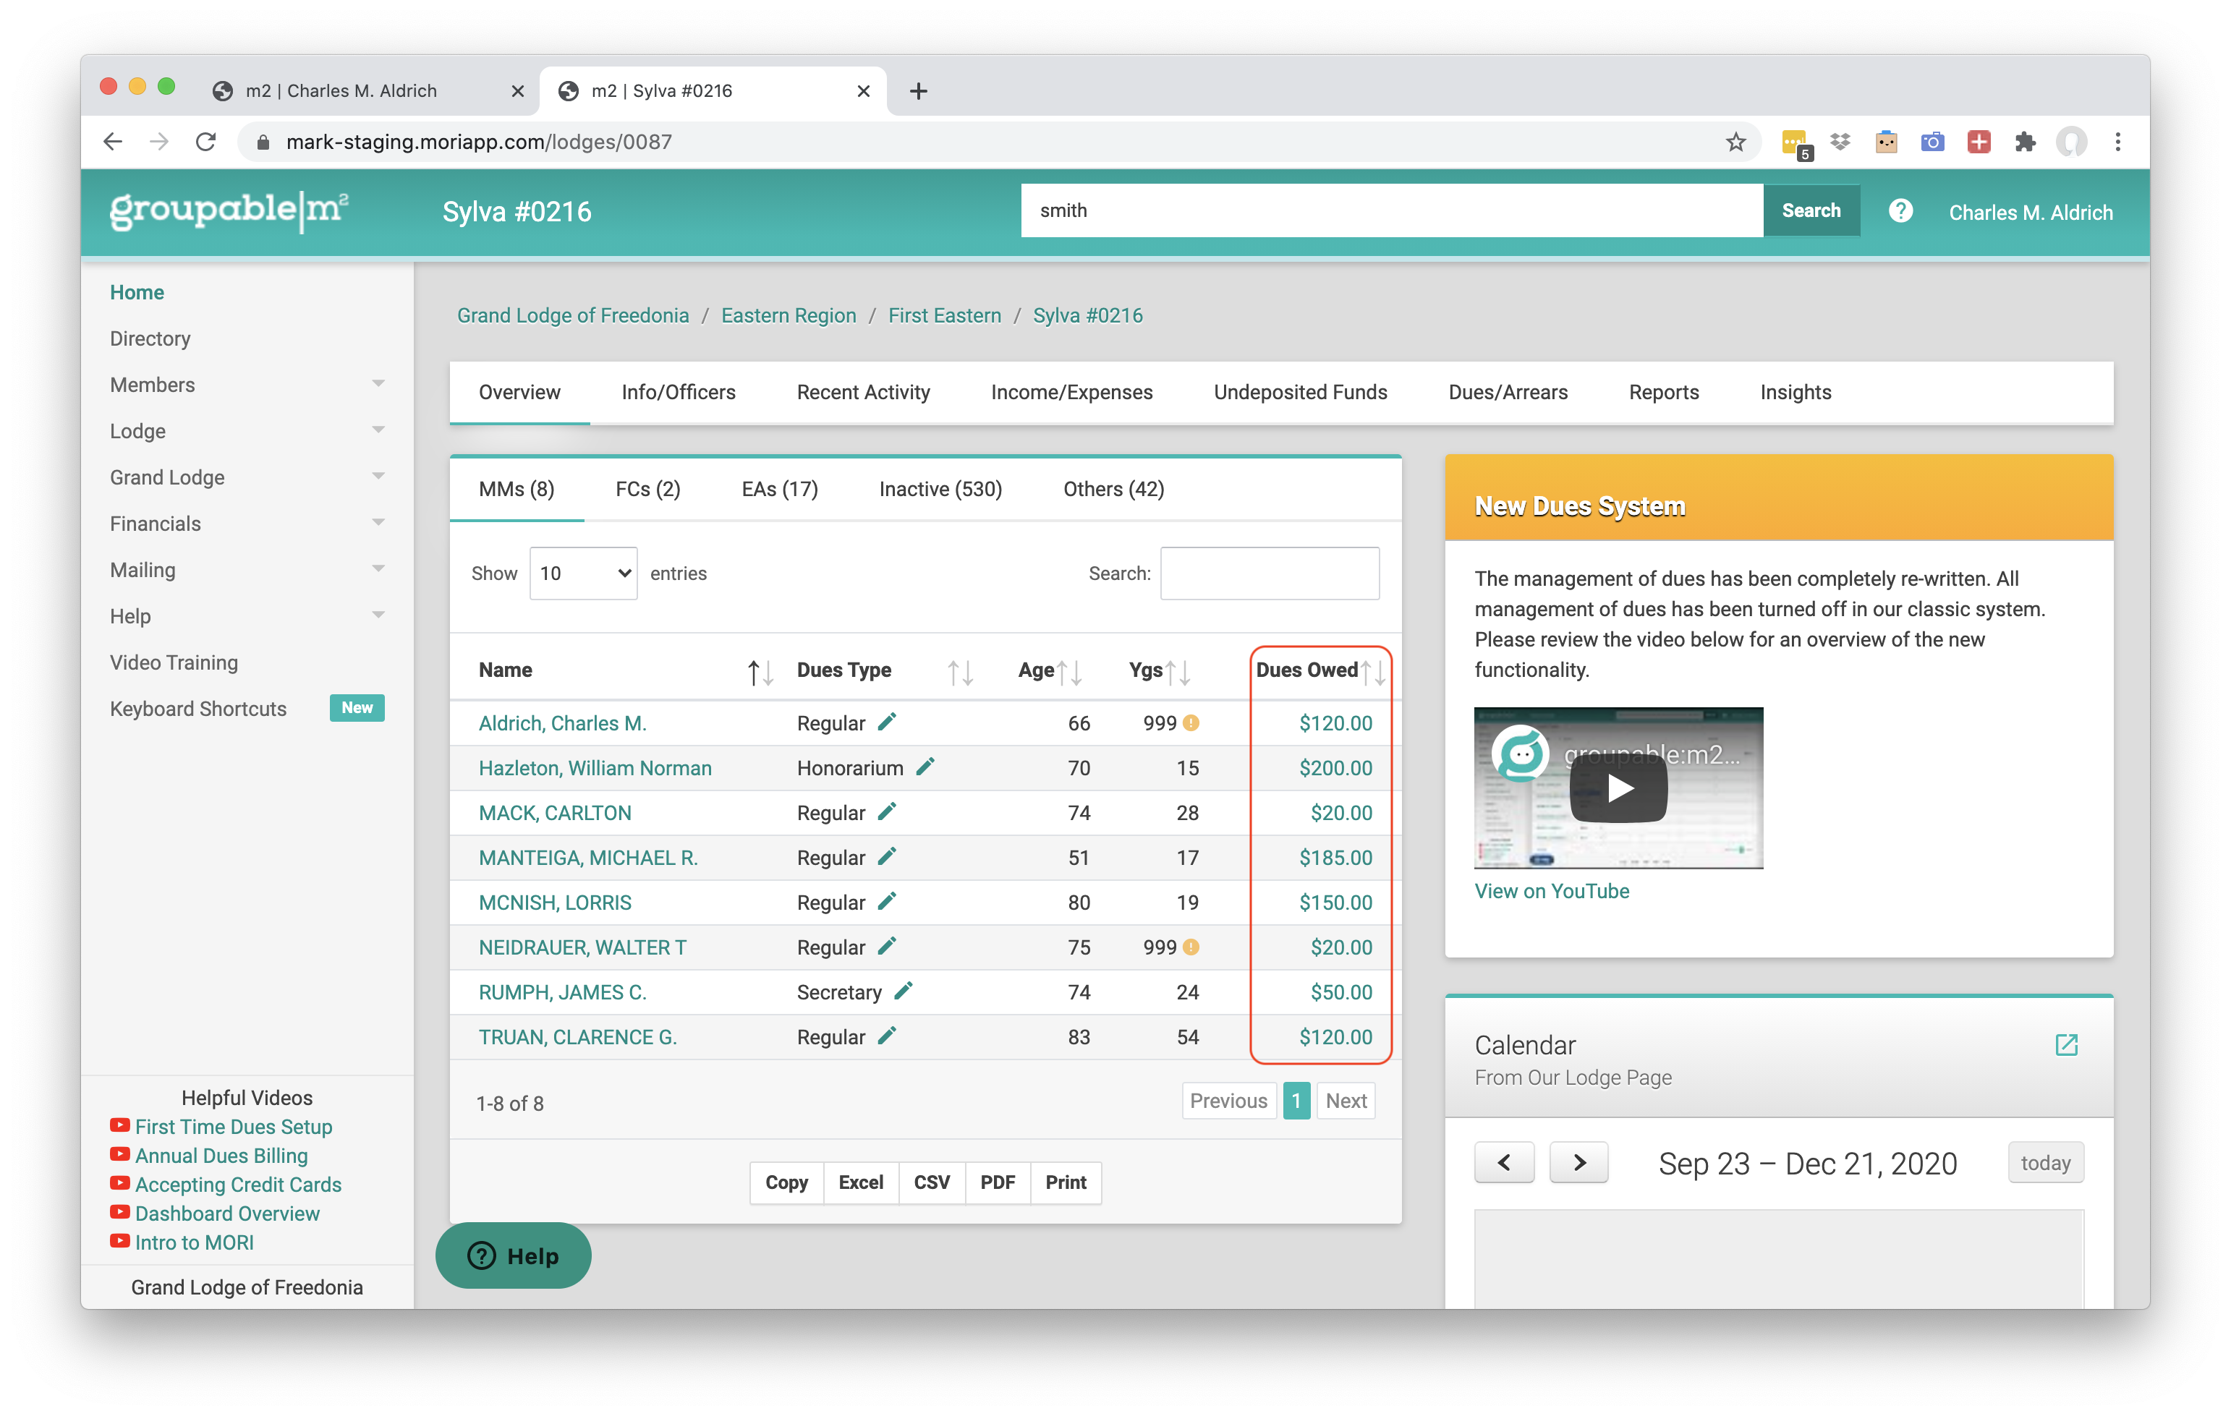Click warning icon beside Neidrauer's 999 Ygs
Viewport: 2231px width, 1416px height.
tap(1191, 947)
